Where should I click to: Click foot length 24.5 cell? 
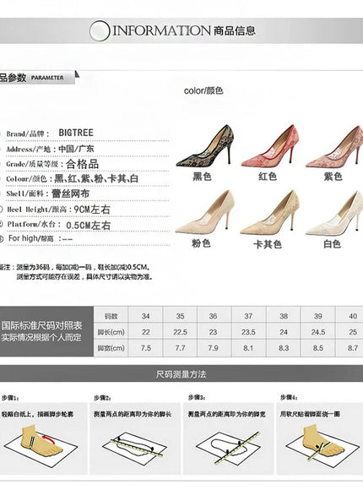317,332
